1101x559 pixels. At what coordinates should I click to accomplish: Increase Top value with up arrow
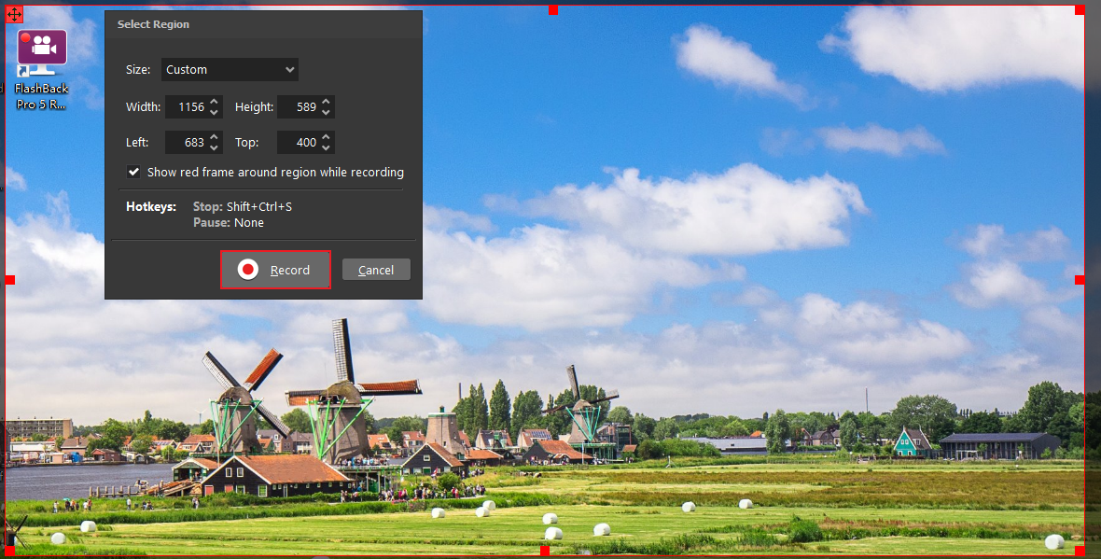pyautogui.click(x=326, y=136)
